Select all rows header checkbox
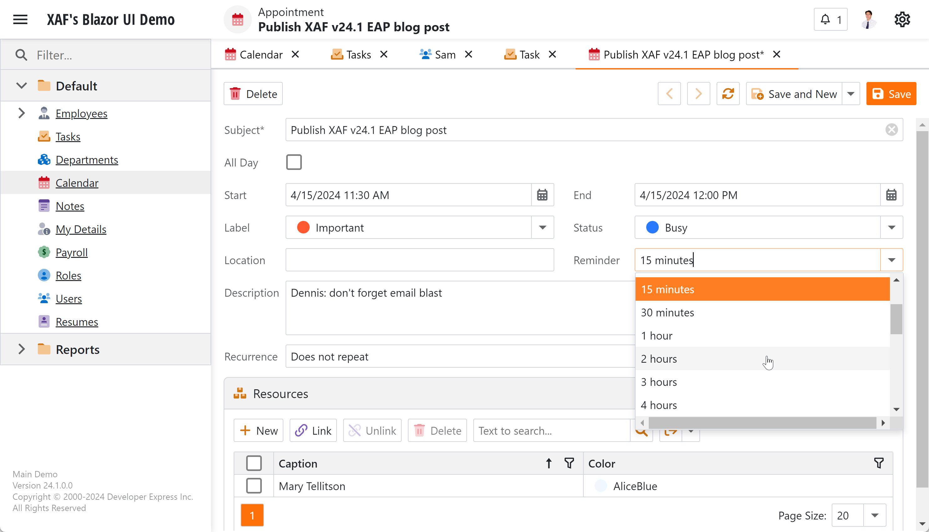Screen dimensions: 929x532 pos(254,463)
